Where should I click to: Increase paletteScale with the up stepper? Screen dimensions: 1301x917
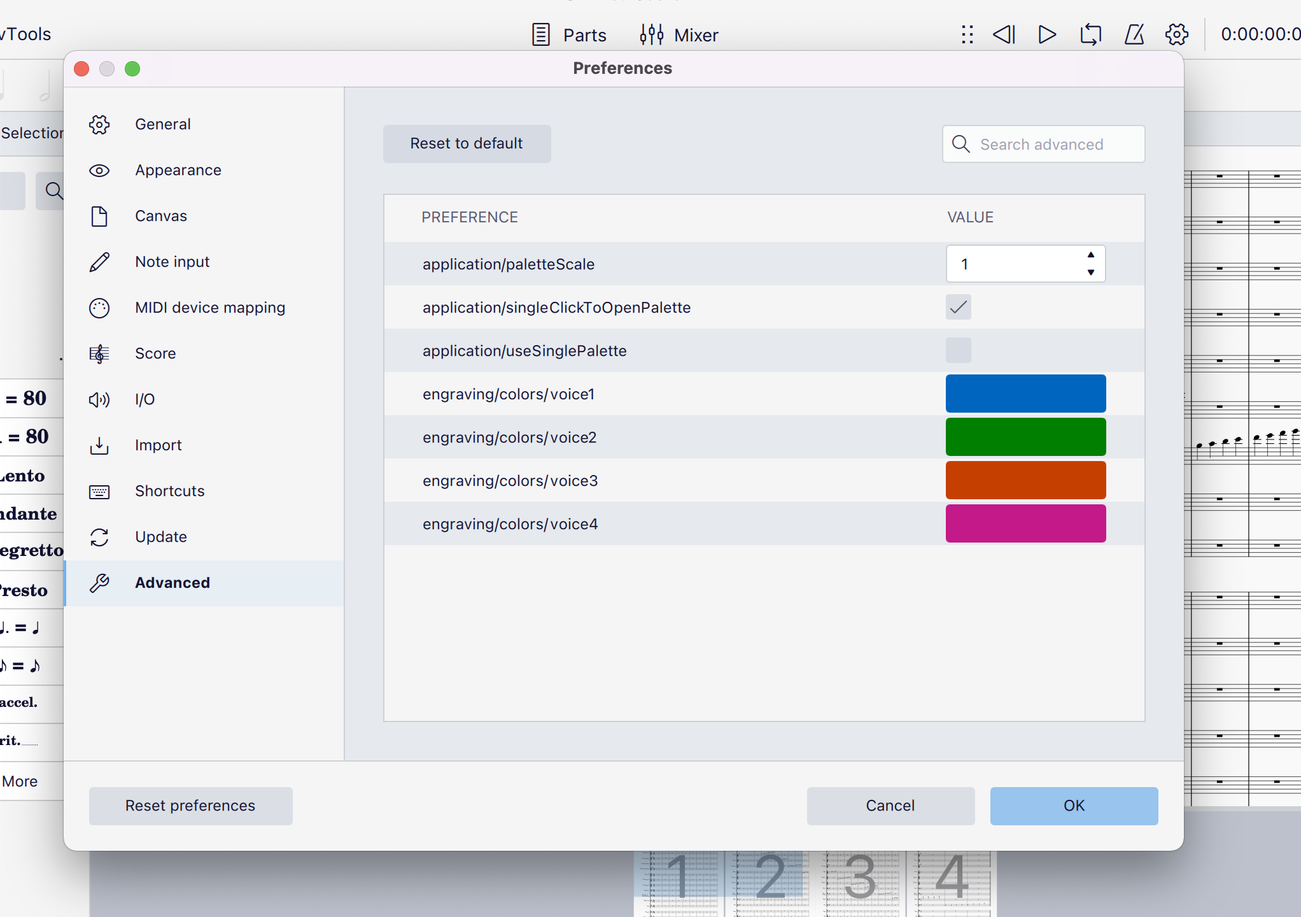1090,256
